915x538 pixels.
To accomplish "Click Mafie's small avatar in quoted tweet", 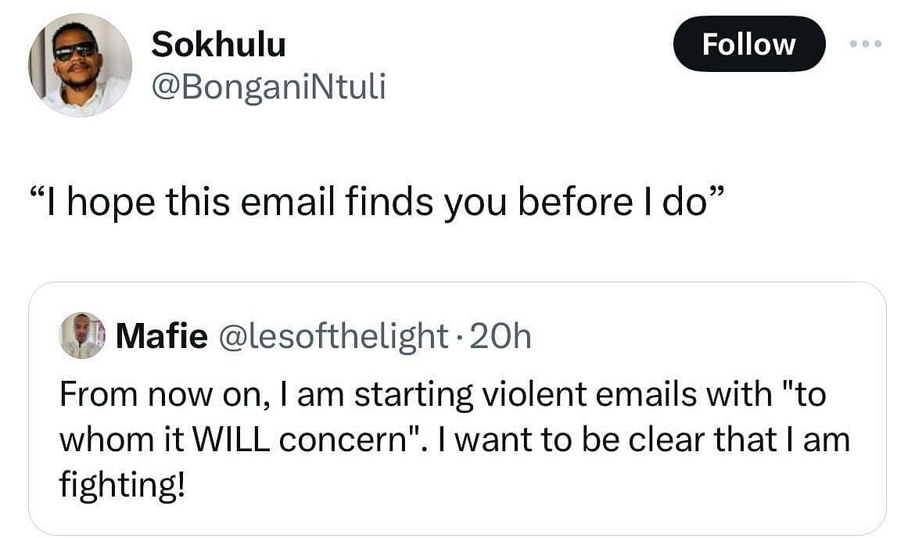I will (x=82, y=335).
